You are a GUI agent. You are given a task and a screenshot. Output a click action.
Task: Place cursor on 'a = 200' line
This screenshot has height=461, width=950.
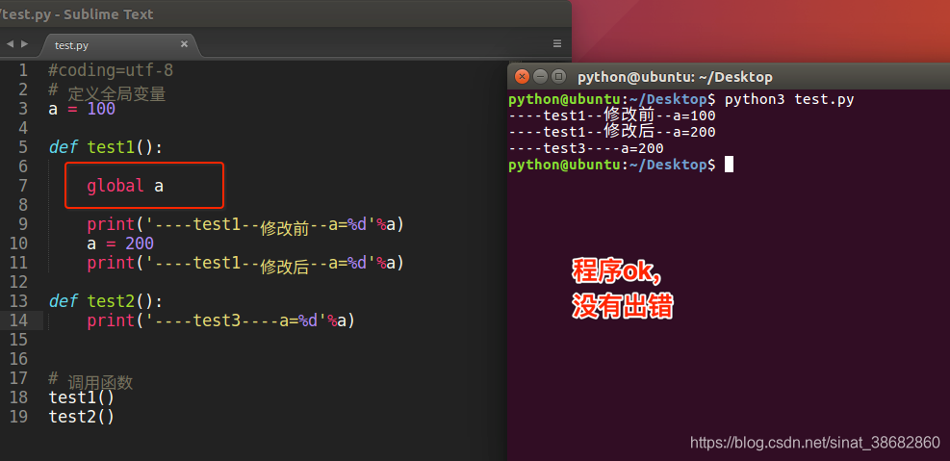tap(120, 243)
